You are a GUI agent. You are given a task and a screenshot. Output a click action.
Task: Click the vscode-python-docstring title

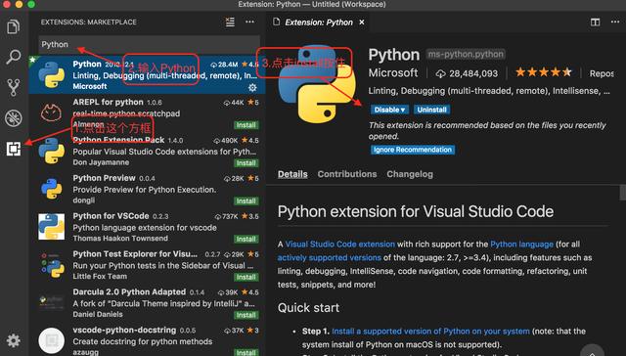click(124, 330)
